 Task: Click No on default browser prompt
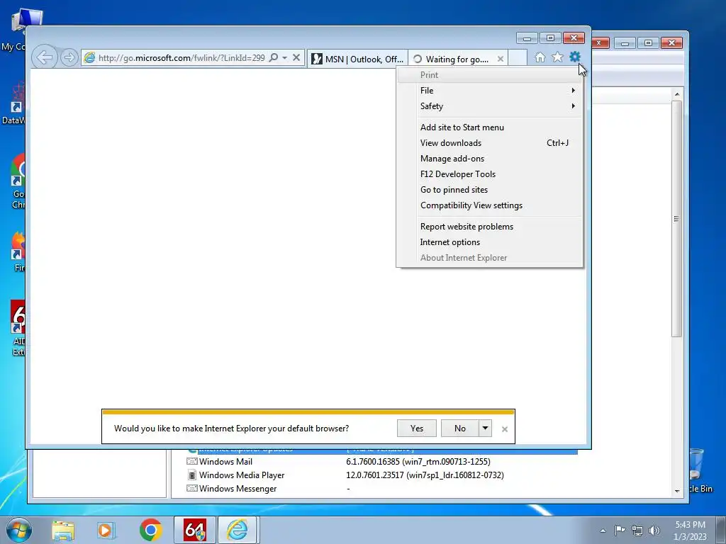pyautogui.click(x=459, y=429)
